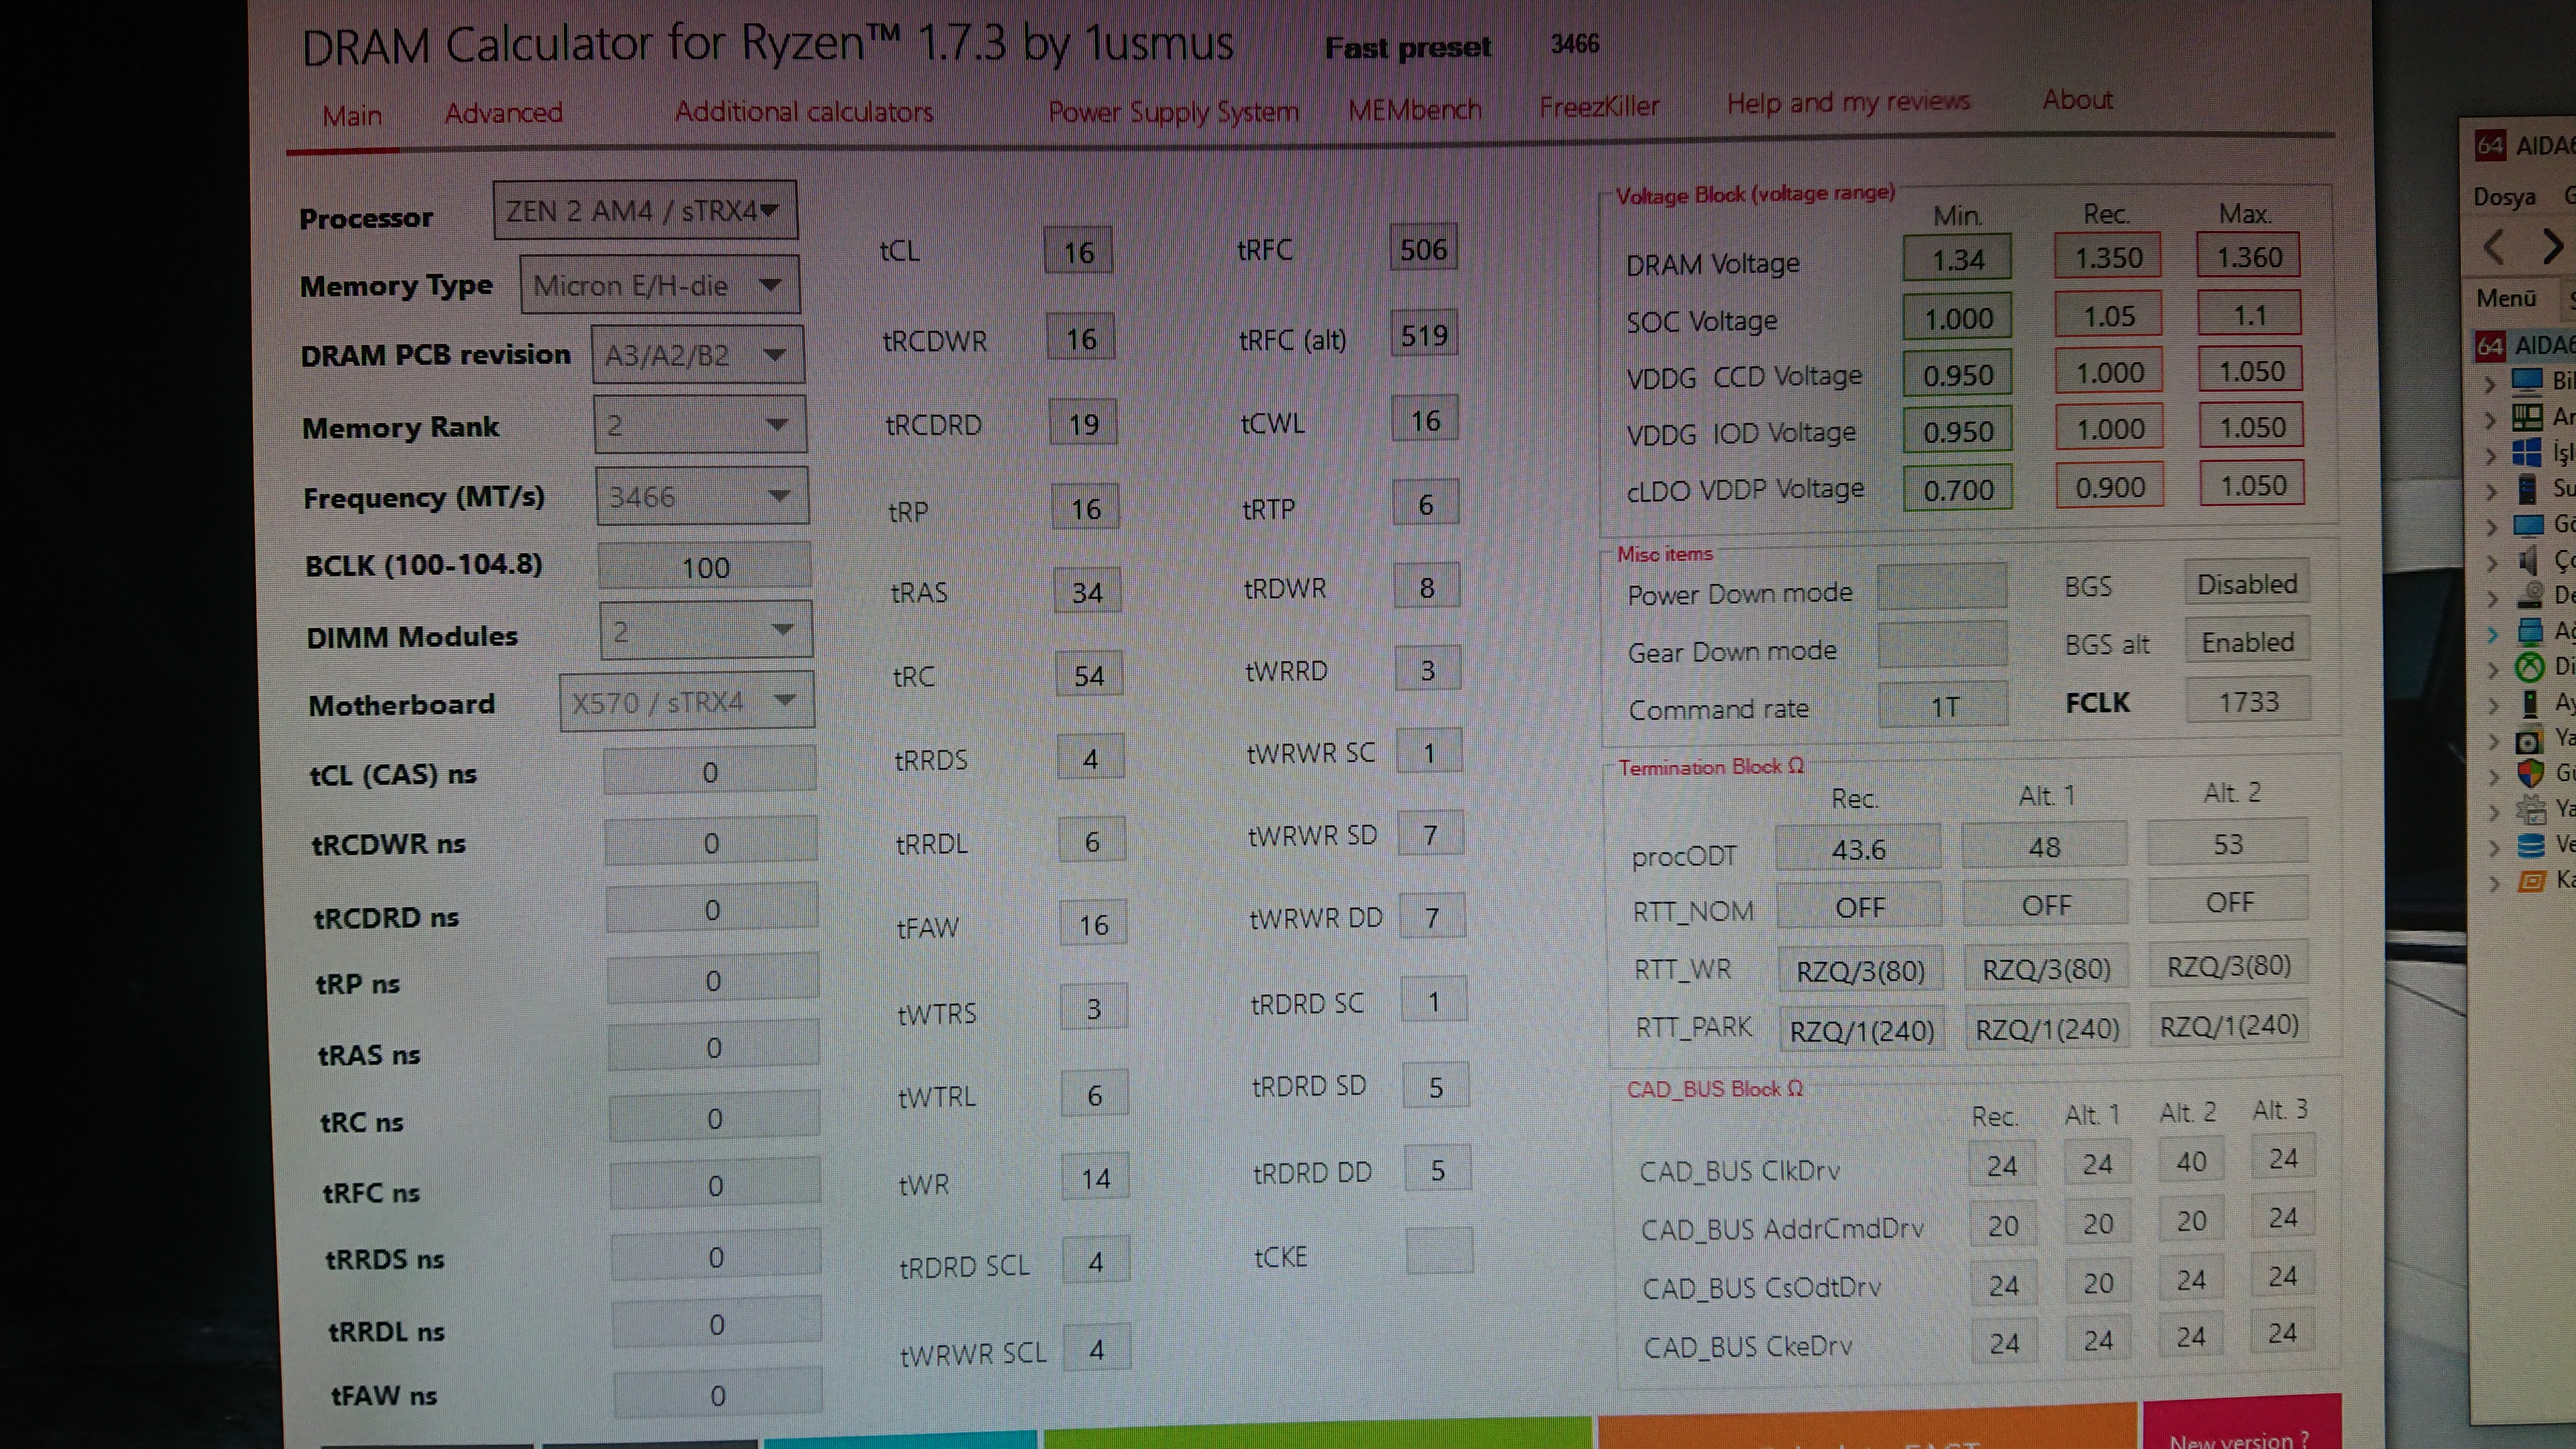Open the Motherboard dropdown showing X570 / sTRX4
This screenshot has width=2576, height=1449.
pyautogui.click(x=687, y=702)
